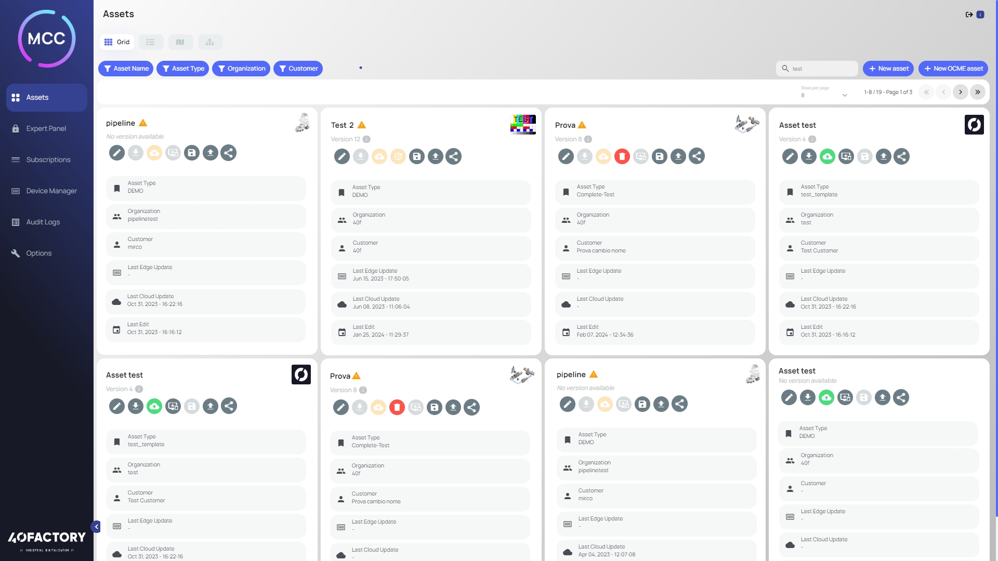Screen dimensions: 998x561
Task: Show the Version 12 info icon
Action: pos(366,139)
